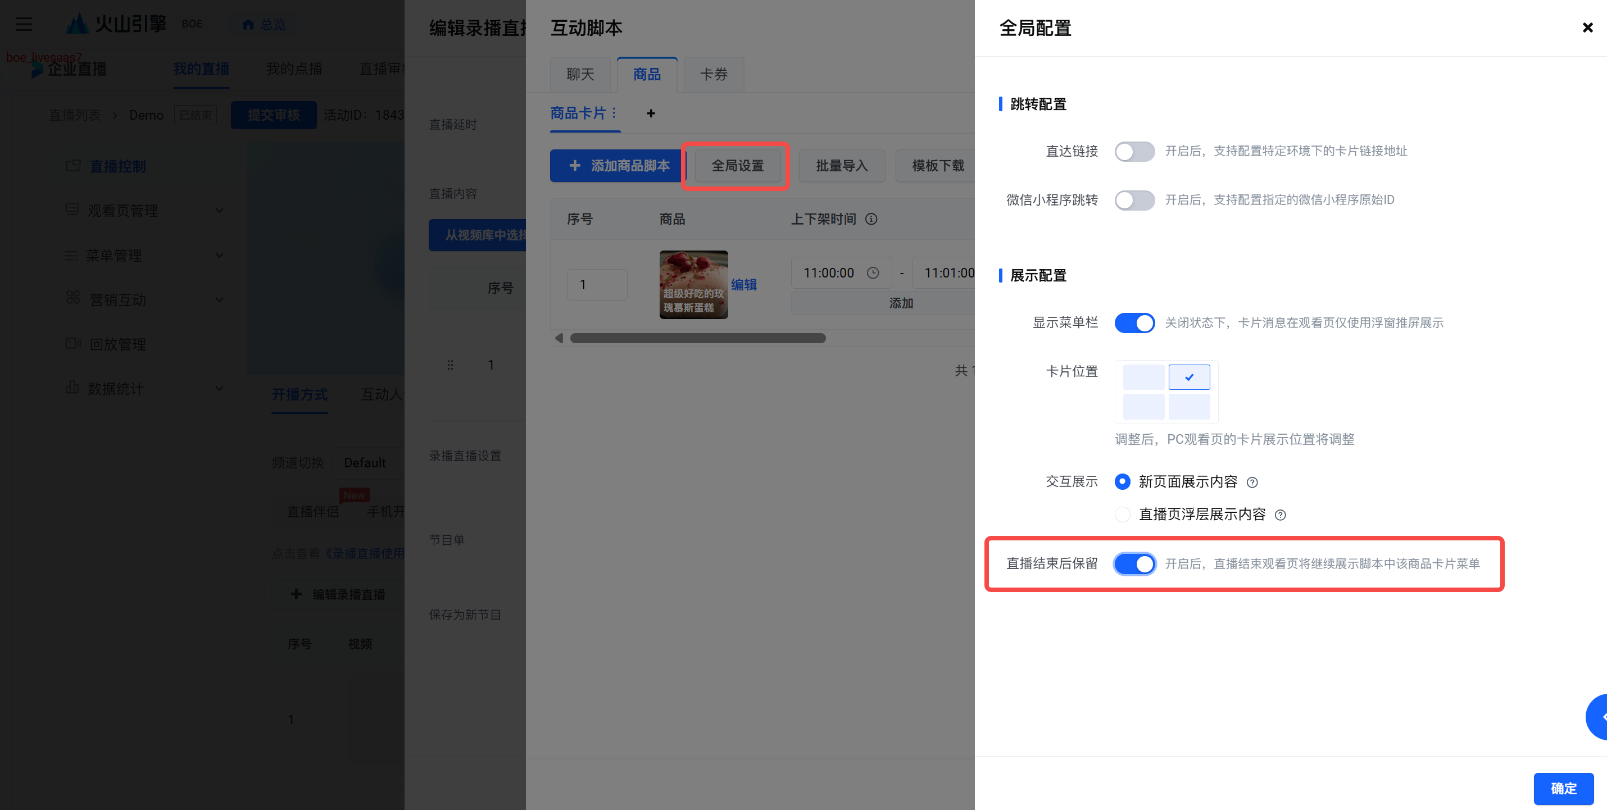Viewport: 1607px width, 810px height.
Task: Click the 观看页管理 sidebar icon
Action: tap(72, 210)
